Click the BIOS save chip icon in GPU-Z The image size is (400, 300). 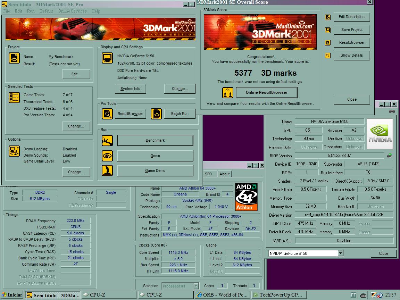click(389, 155)
